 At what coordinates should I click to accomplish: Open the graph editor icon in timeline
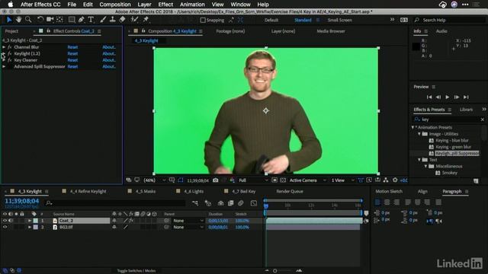pyautogui.click(x=254, y=203)
